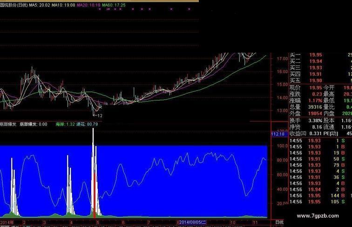352x227 pixels.
Task: Click the 涨跌 0.23 change value
Action: pos(317,94)
